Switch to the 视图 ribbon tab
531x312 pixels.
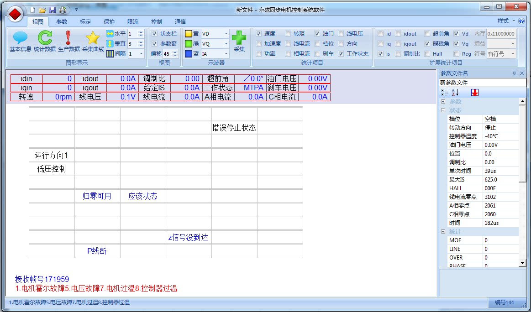(38, 21)
